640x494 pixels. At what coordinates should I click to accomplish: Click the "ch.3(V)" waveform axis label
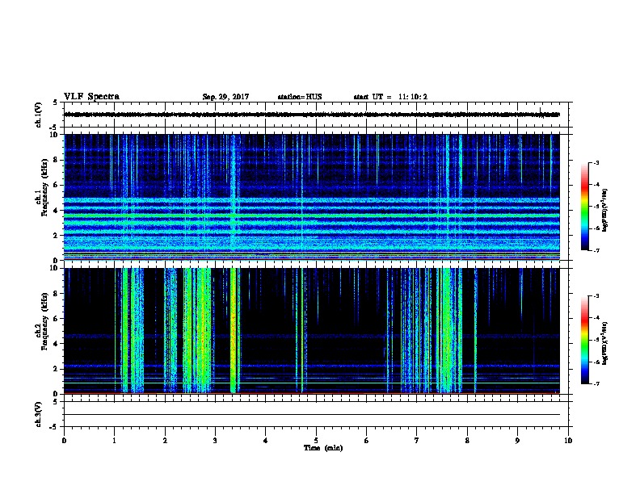pyautogui.click(x=38, y=414)
